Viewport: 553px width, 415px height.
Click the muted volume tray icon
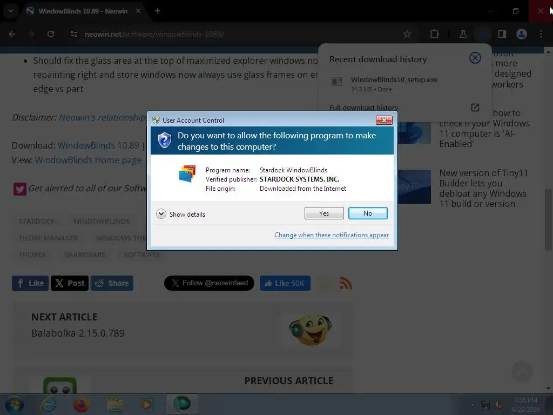(x=498, y=405)
